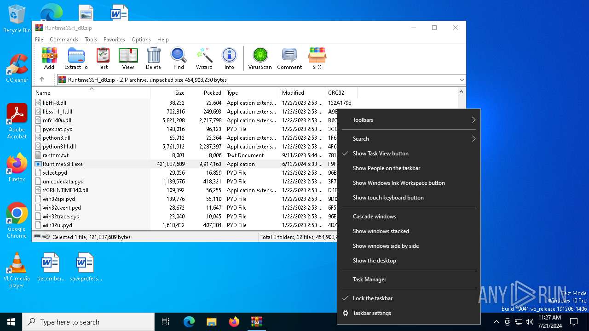Open the Options menu
Image resolution: width=589 pixels, height=331 pixels.
tap(141, 40)
